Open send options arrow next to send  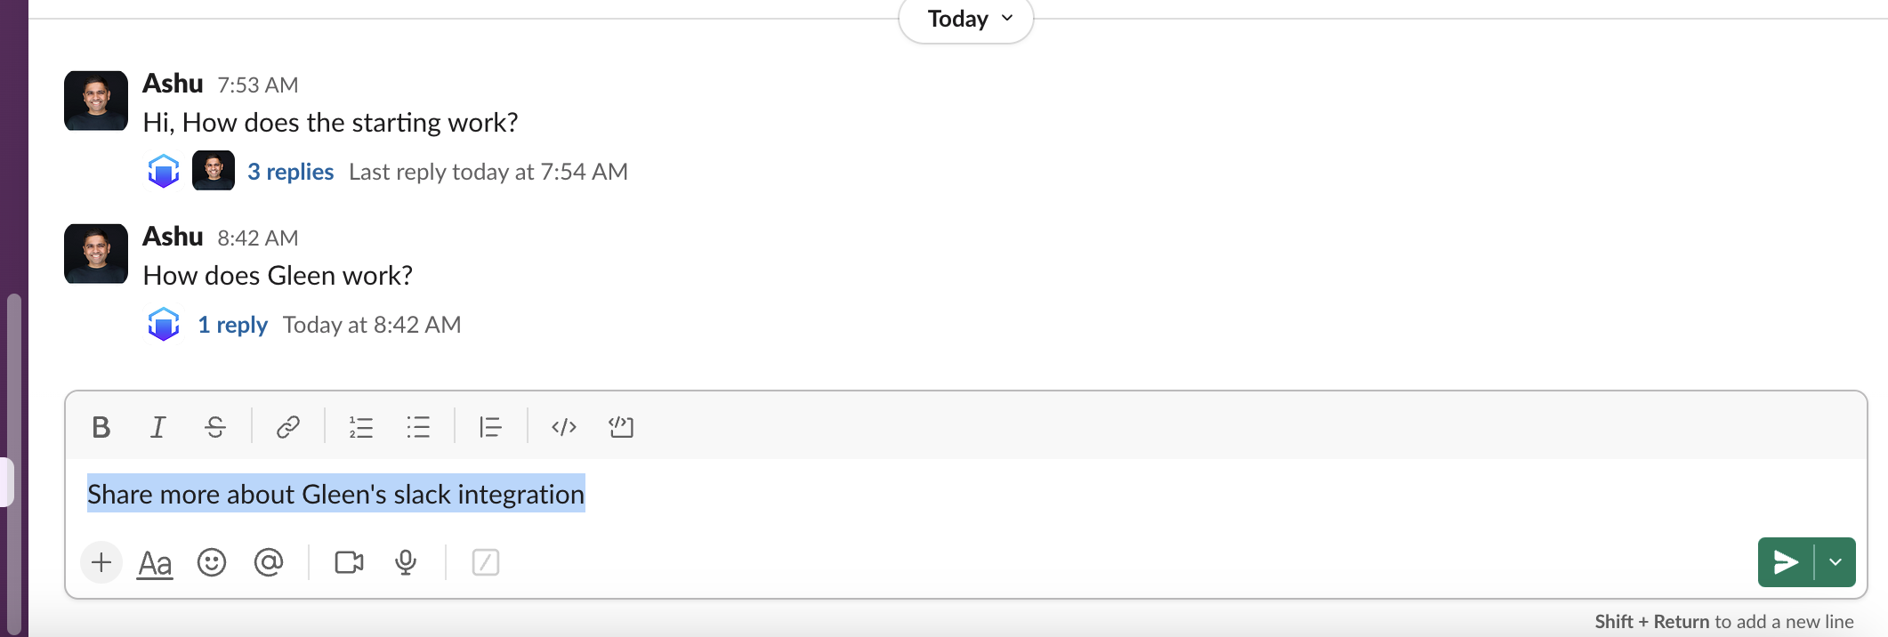click(1836, 562)
